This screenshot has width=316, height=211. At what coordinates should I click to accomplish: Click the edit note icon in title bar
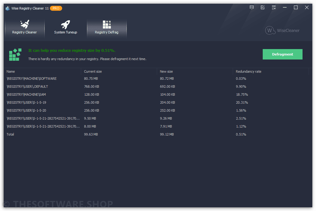pyautogui.click(x=263, y=7)
